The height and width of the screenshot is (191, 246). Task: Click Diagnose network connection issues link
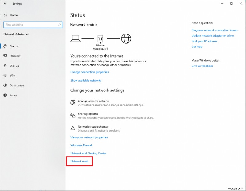point(214,30)
